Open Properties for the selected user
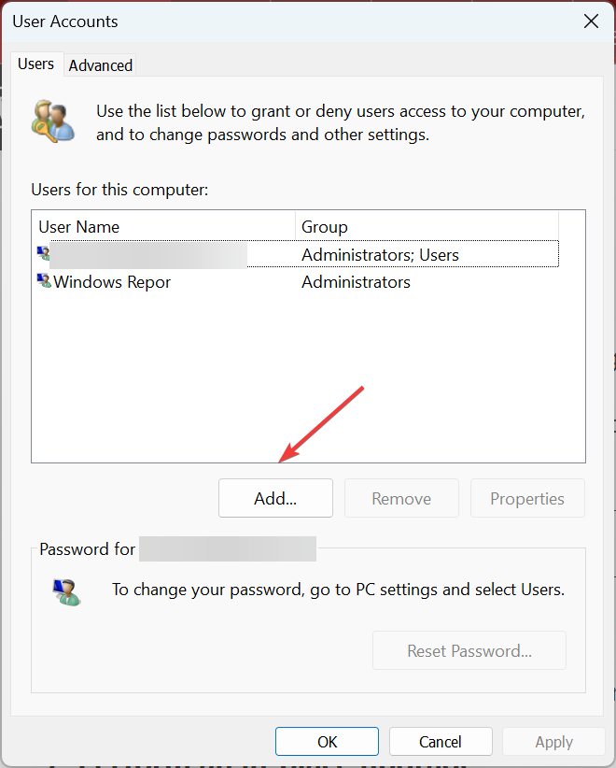 point(527,498)
